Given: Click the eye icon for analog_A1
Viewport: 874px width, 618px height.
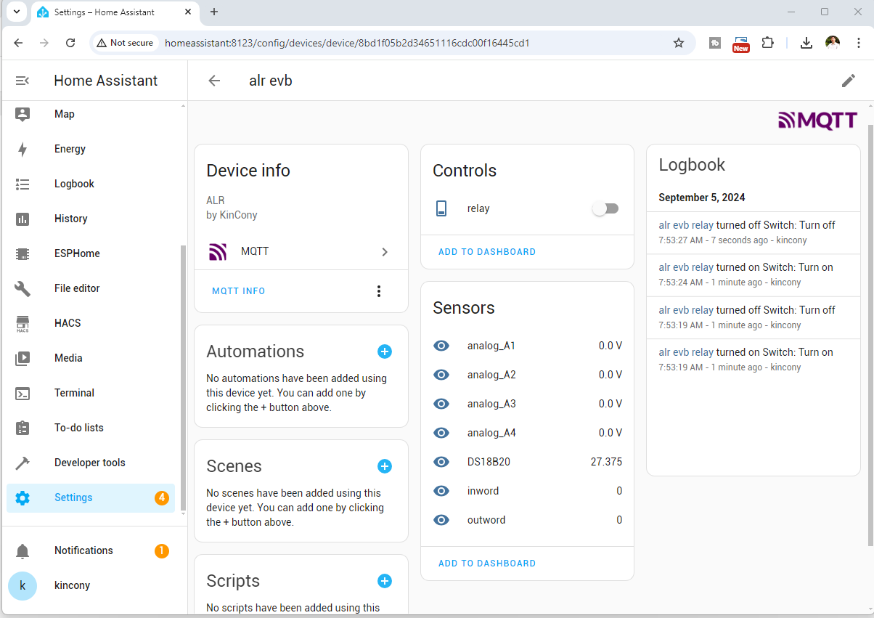Looking at the screenshot, I should click(x=441, y=346).
